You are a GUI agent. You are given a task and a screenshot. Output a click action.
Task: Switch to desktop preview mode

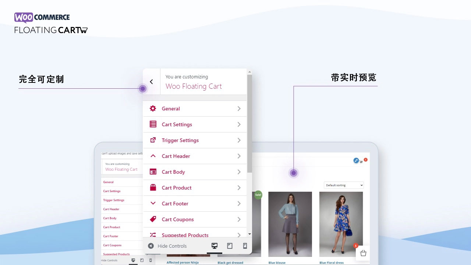[x=215, y=246]
